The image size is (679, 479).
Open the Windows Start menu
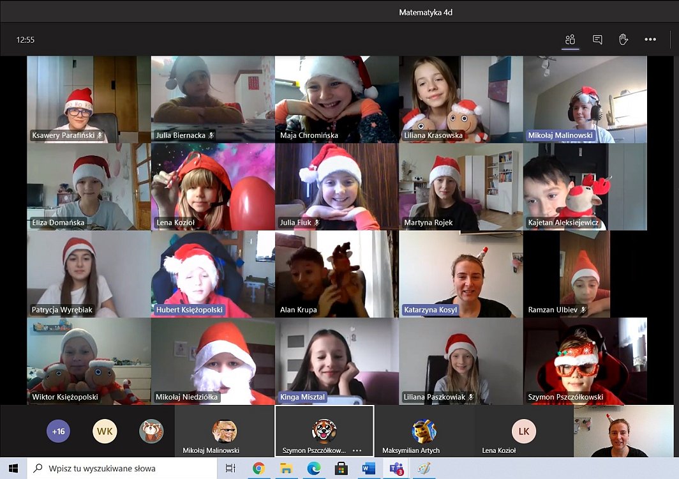[13, 468]
